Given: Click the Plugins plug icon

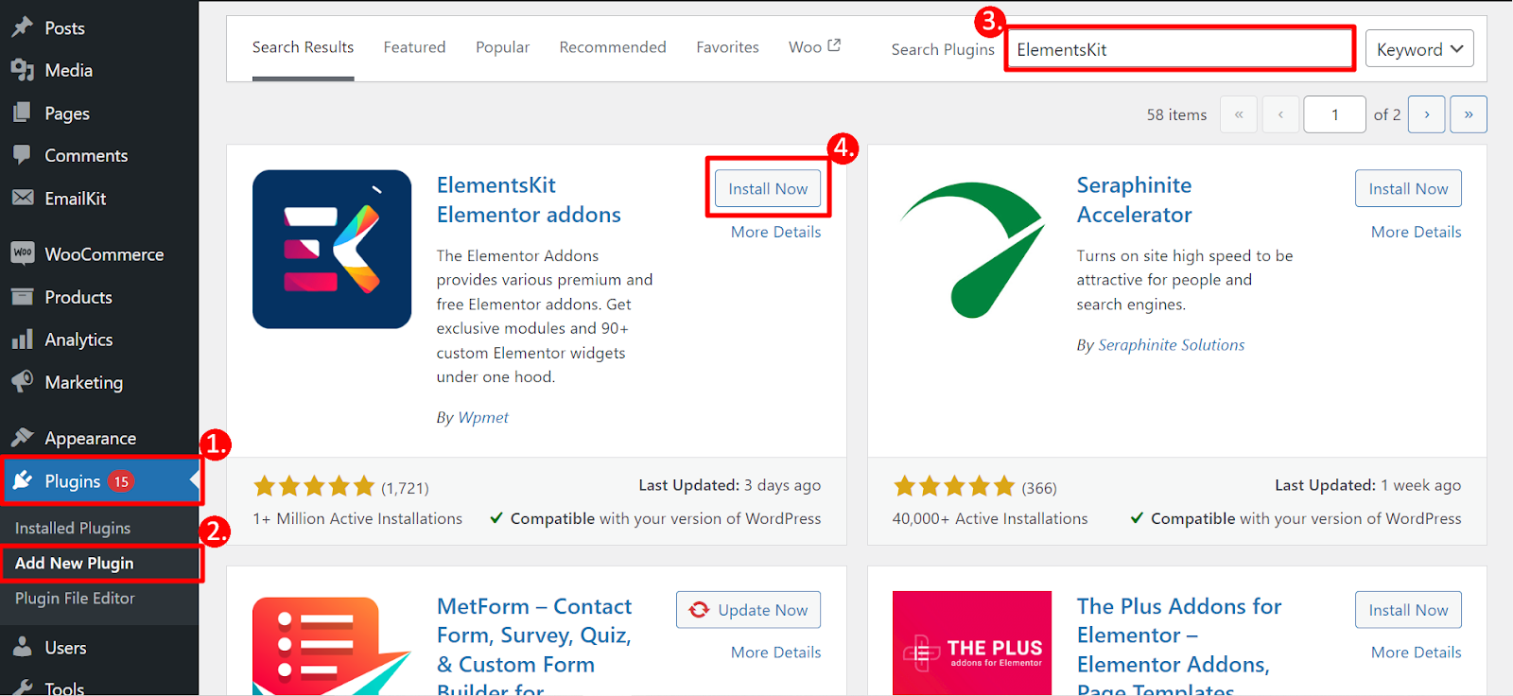Looking at the screenshot, I should pos(23,480).
